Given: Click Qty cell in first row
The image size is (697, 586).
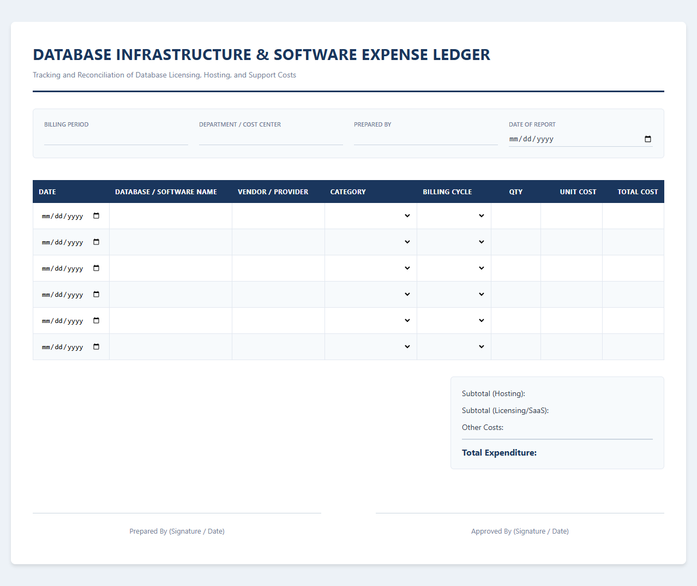Looking at the screenshot, I should click(x=516, y=216).
